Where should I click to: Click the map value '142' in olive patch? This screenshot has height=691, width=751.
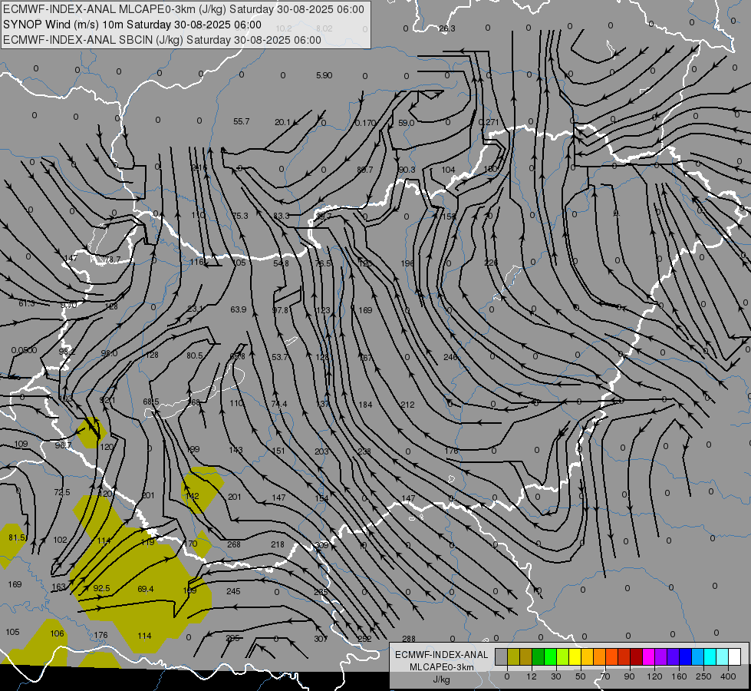click(193, 496)
